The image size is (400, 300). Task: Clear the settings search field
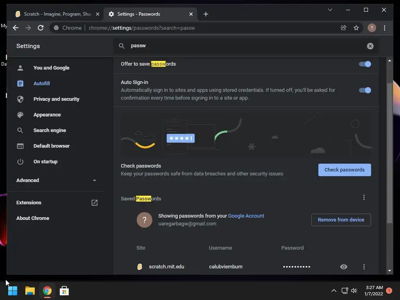point(370,46)
